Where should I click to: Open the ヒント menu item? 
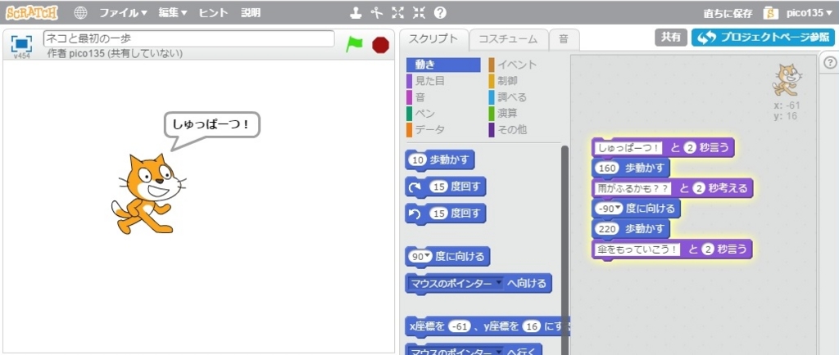tap(213, 13)
